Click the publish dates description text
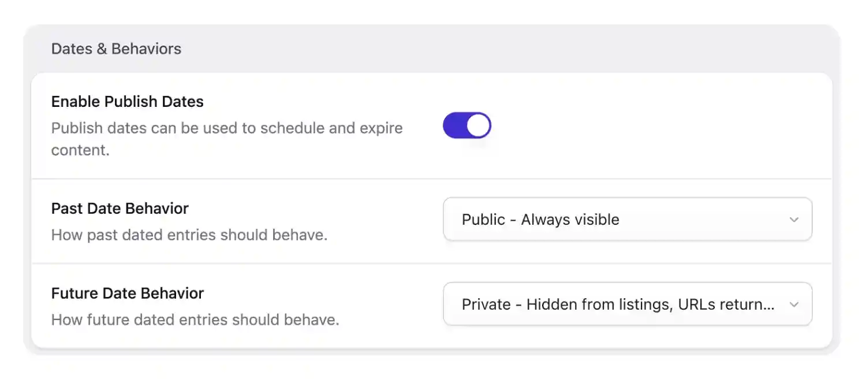This screenshot has height=379, width=866. (227, 139)
